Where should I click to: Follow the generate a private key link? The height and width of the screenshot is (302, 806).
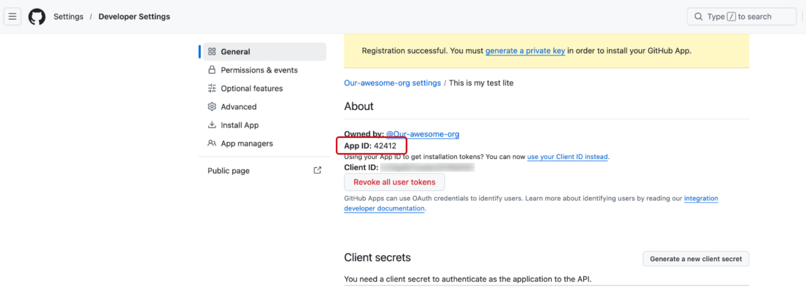click(x=525, y=51)
